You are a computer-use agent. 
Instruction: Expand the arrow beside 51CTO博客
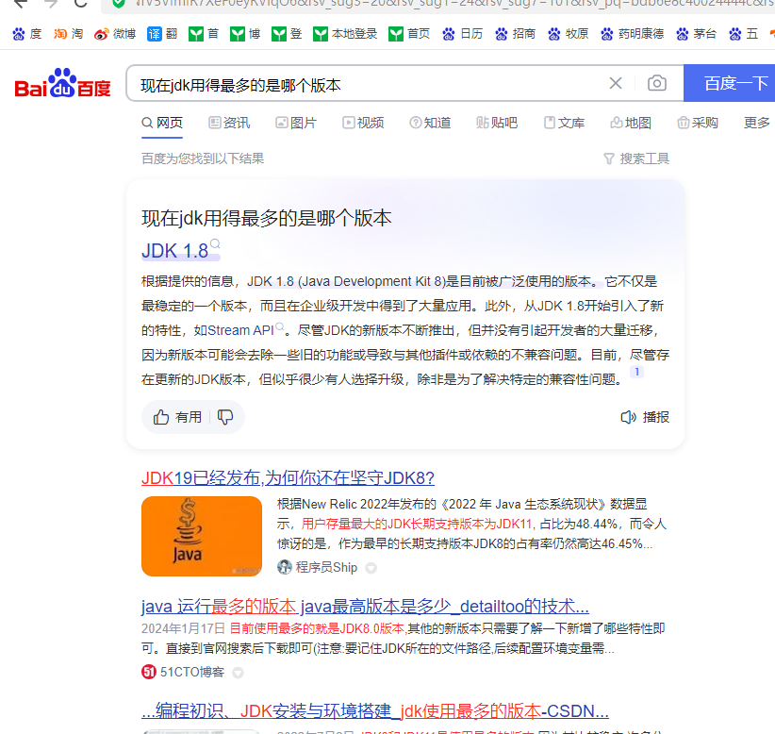238,673
